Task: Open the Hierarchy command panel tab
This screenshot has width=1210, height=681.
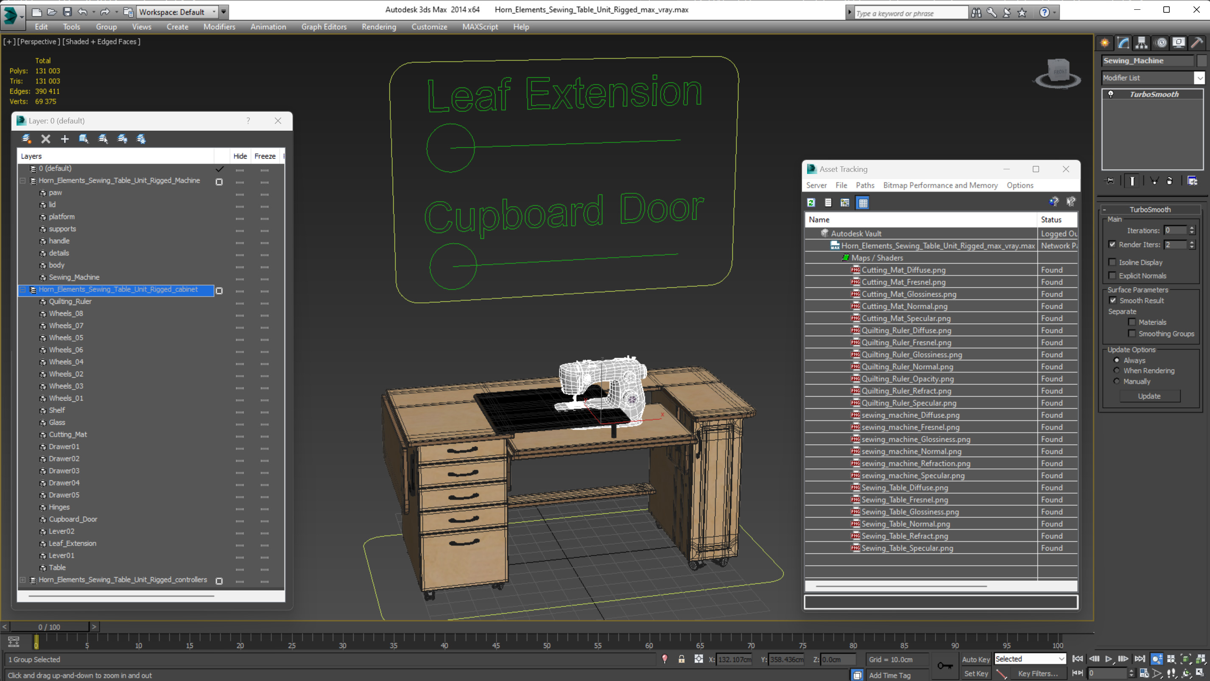Action: pos(1141,43)
